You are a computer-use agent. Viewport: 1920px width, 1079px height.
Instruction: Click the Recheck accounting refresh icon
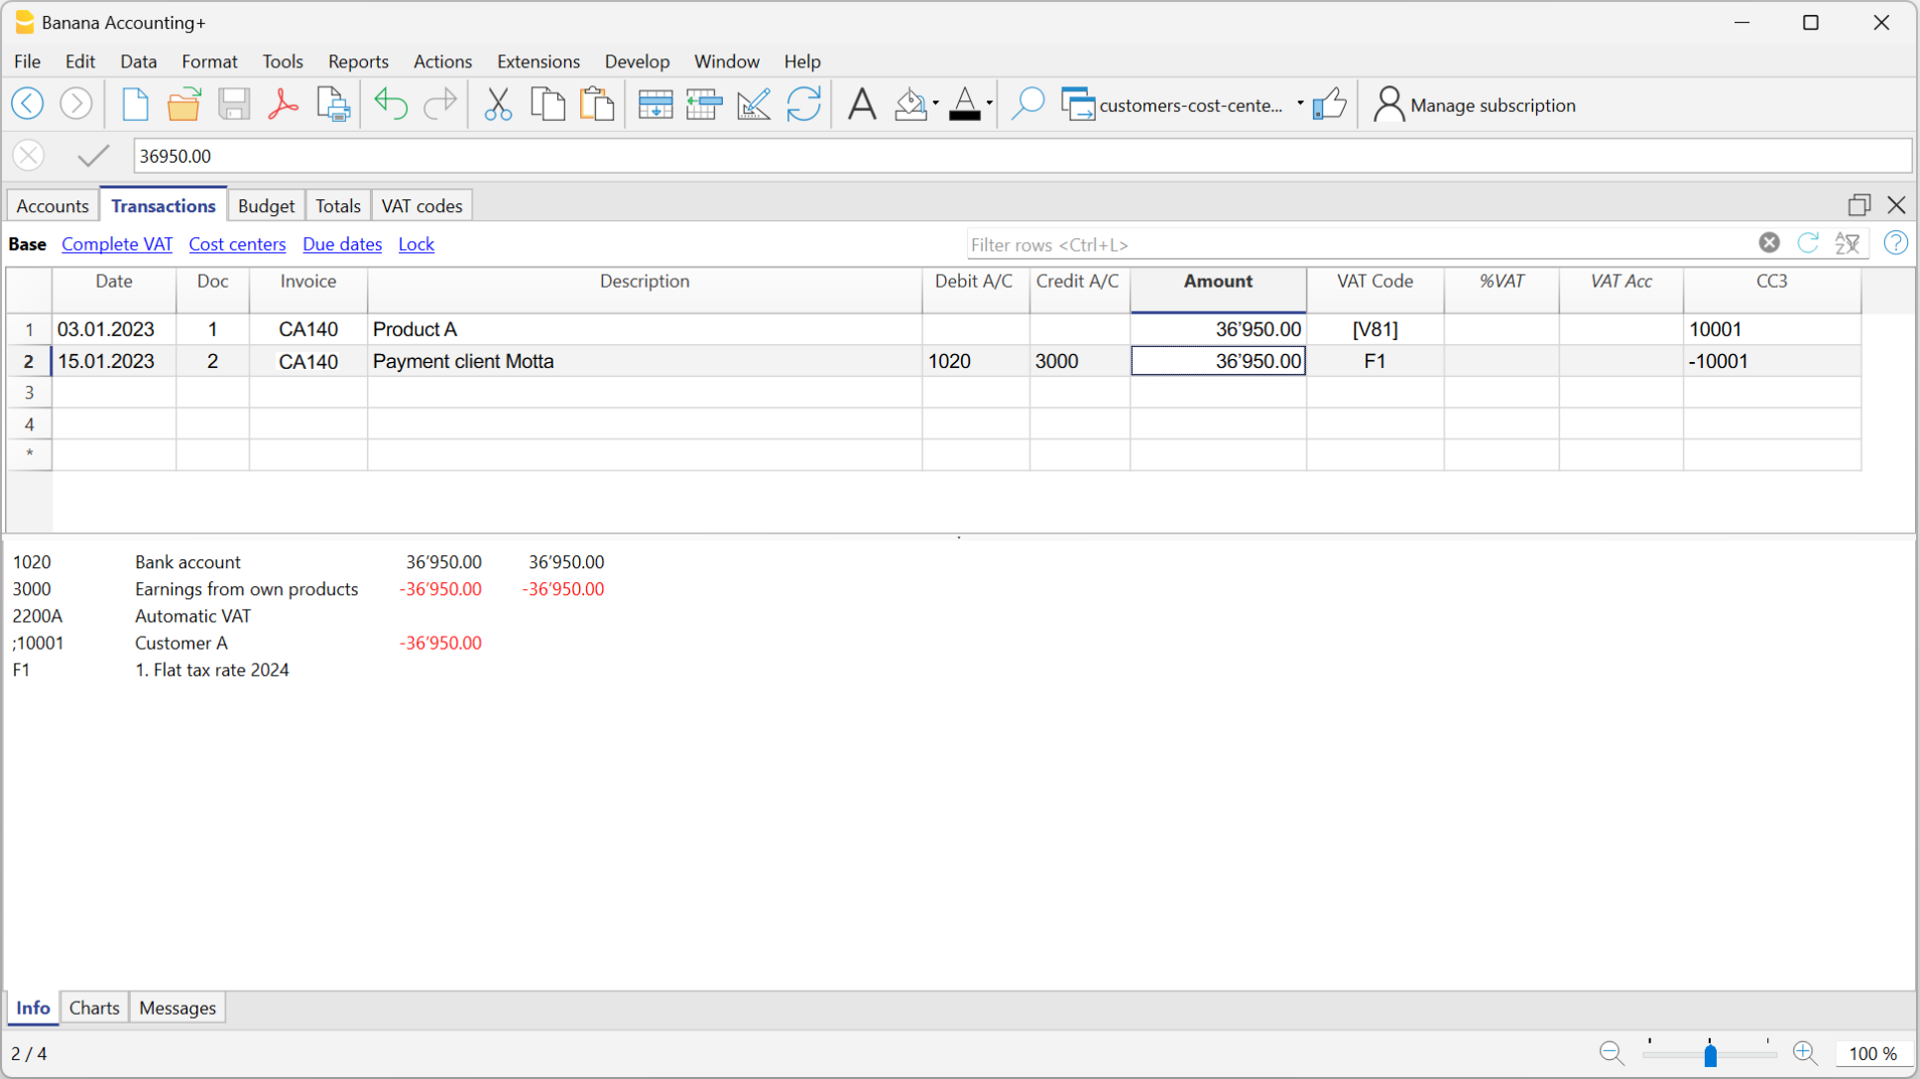pos(803,104)
